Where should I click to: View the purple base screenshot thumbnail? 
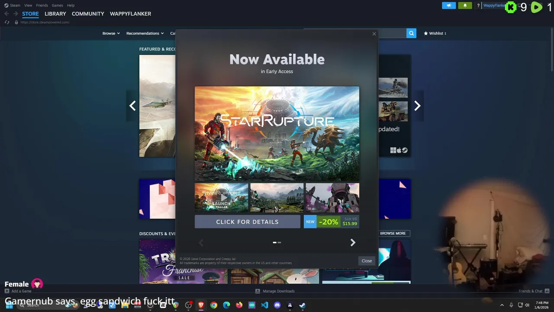pyautogui.click(x=332, y=198)
